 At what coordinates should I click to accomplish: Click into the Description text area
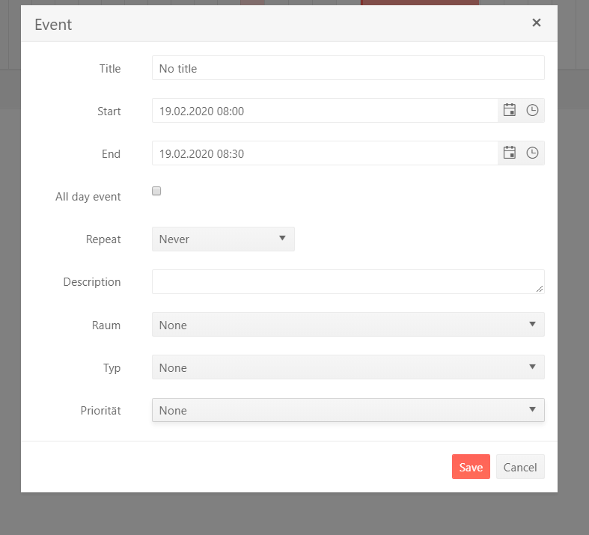pyautogui.click(x=348, y=281)
